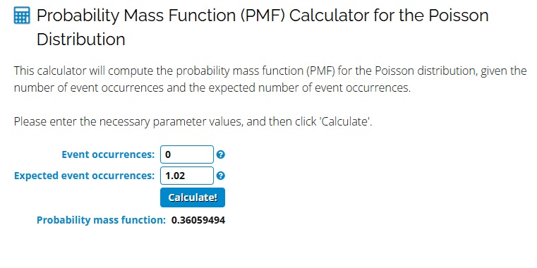Click the Calculate! button
Screen dimensions: 537x268
193,197
